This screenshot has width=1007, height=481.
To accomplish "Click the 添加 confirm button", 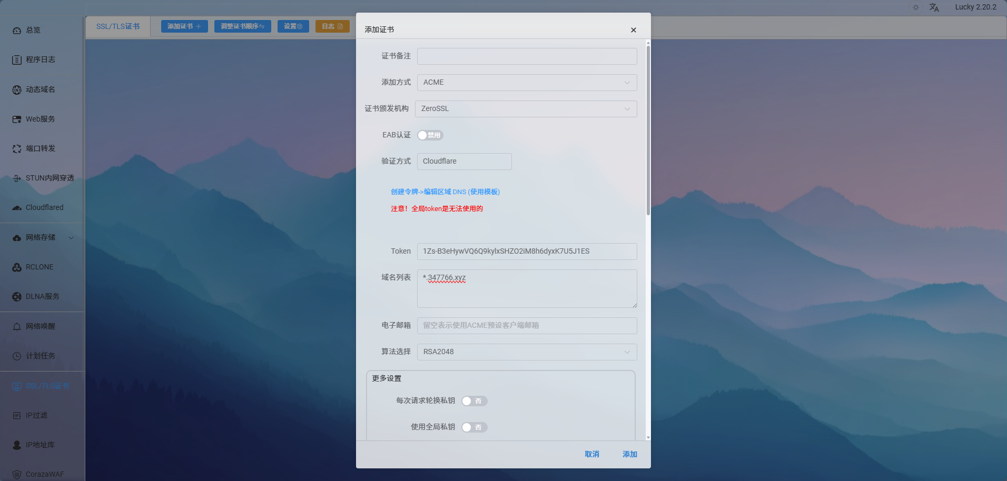I will [629, 454].
